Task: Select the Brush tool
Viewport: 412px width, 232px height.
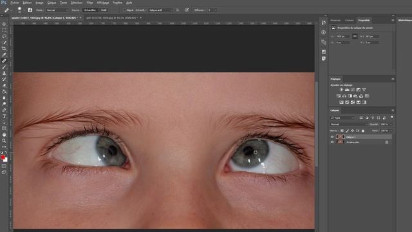Action: point(4,67)
